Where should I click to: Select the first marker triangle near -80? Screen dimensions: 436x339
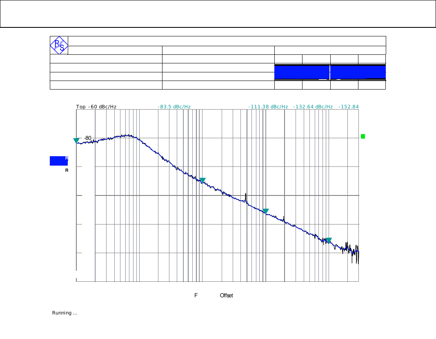tap(76, 141)
